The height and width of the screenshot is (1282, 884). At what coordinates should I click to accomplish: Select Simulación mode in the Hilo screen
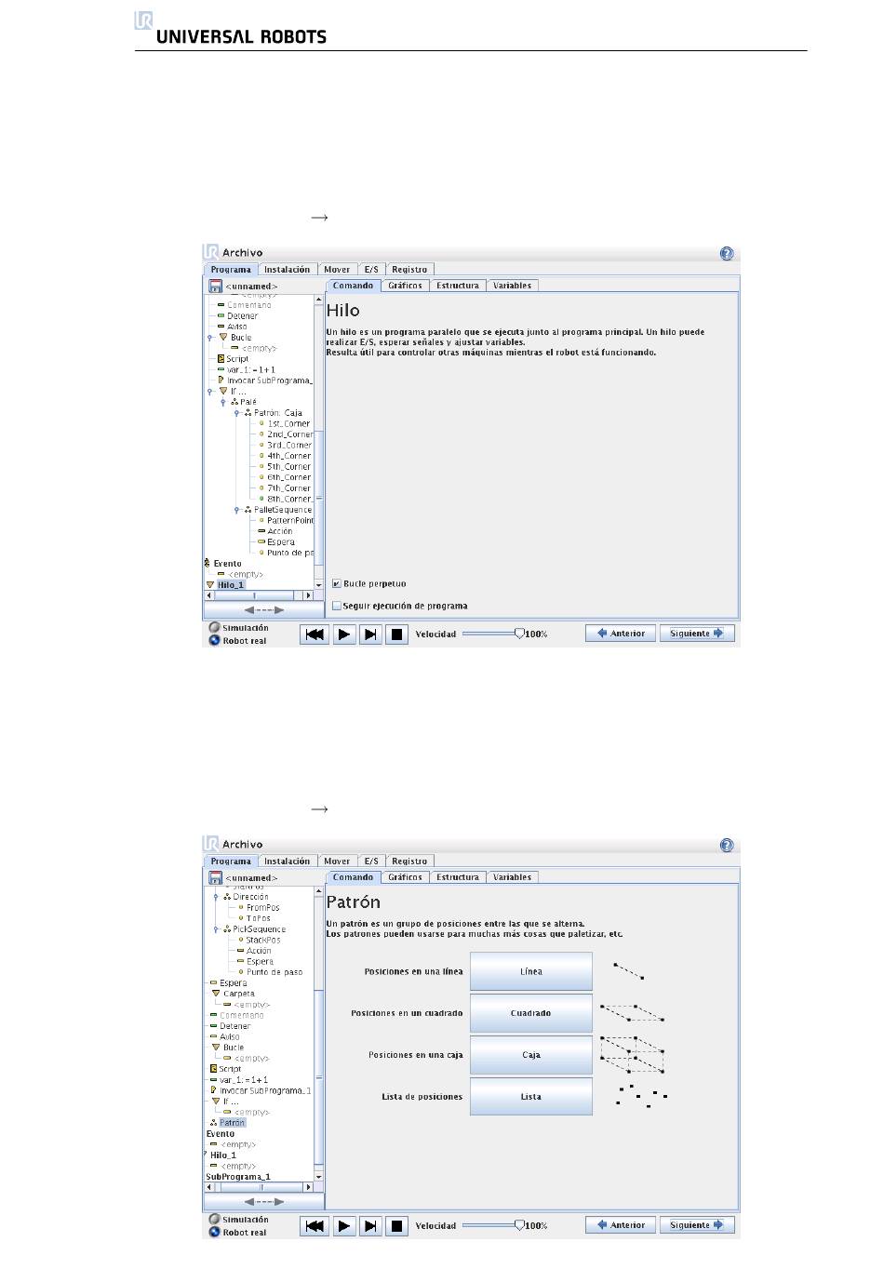(x=238, y=628)
